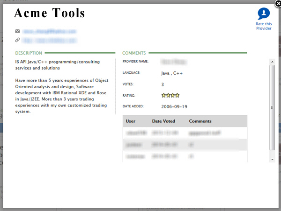Open the blurred email address link
Image resolution: width=281 pixels, height=211 pixels.
[50, 31]
